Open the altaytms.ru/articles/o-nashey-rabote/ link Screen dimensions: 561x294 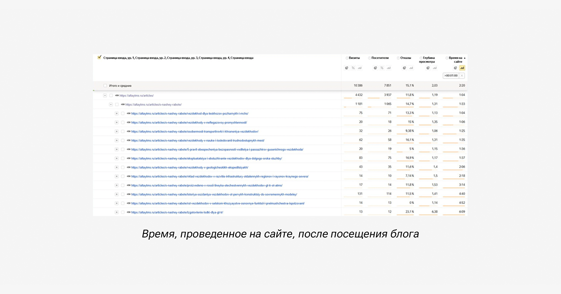153,105
